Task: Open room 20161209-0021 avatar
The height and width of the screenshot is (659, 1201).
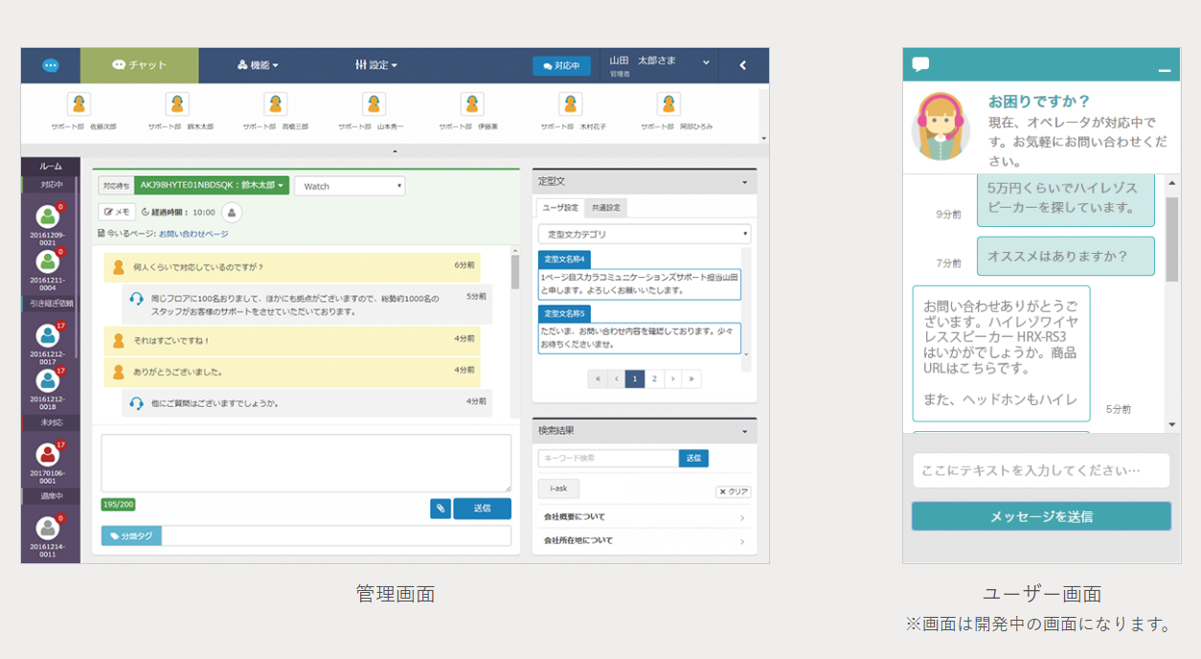Action: (x=47, y=216)
